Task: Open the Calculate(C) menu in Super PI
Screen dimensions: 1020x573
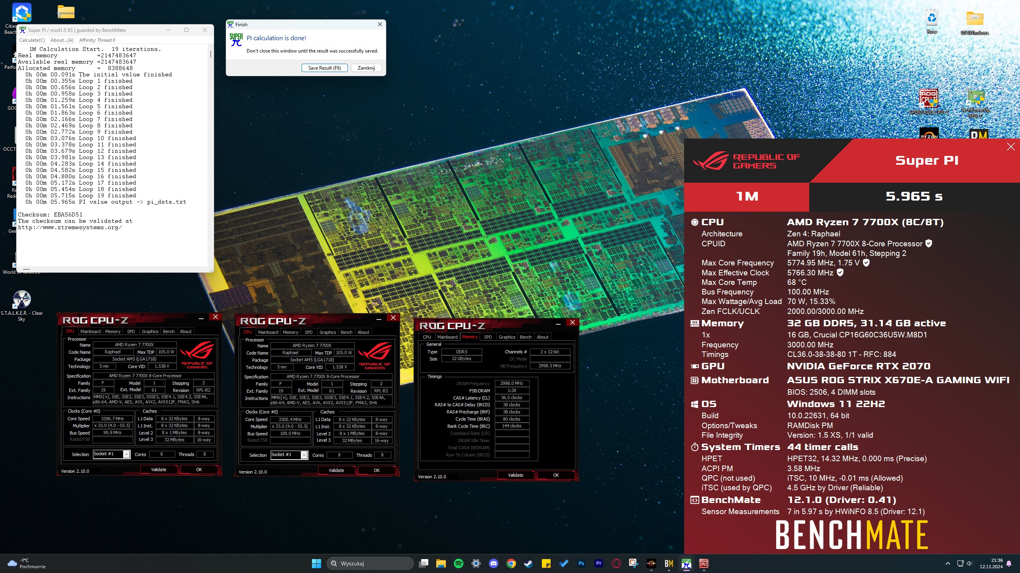Action: (32, 40)
